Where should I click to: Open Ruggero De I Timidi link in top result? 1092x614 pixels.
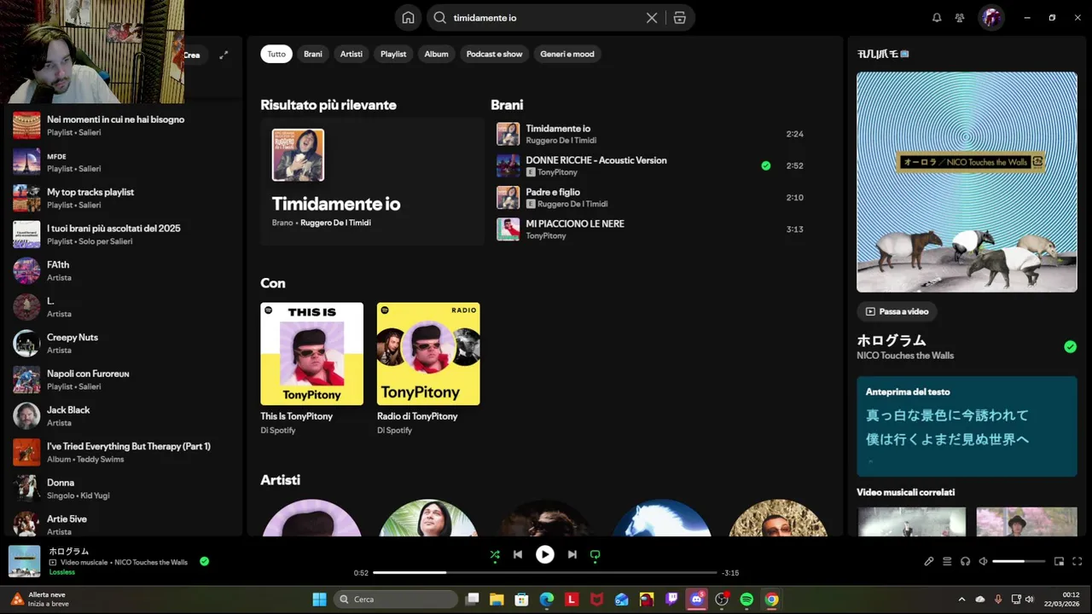pyautogui.click(x=335, y=223)
